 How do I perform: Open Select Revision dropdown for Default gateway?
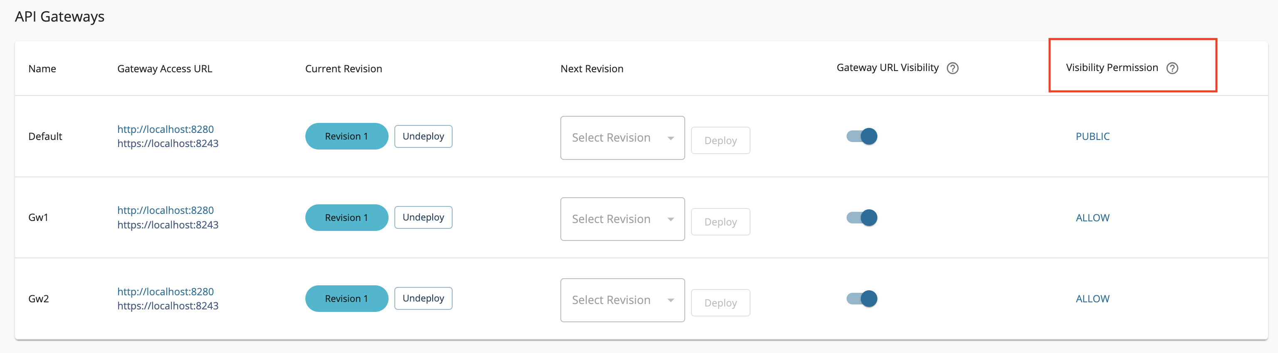click(x=622, y=137)
